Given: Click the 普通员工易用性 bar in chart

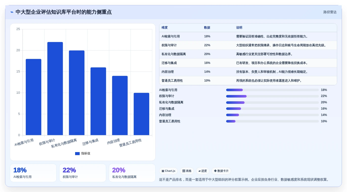Looking at the screenshot, I should click(141, 114).
